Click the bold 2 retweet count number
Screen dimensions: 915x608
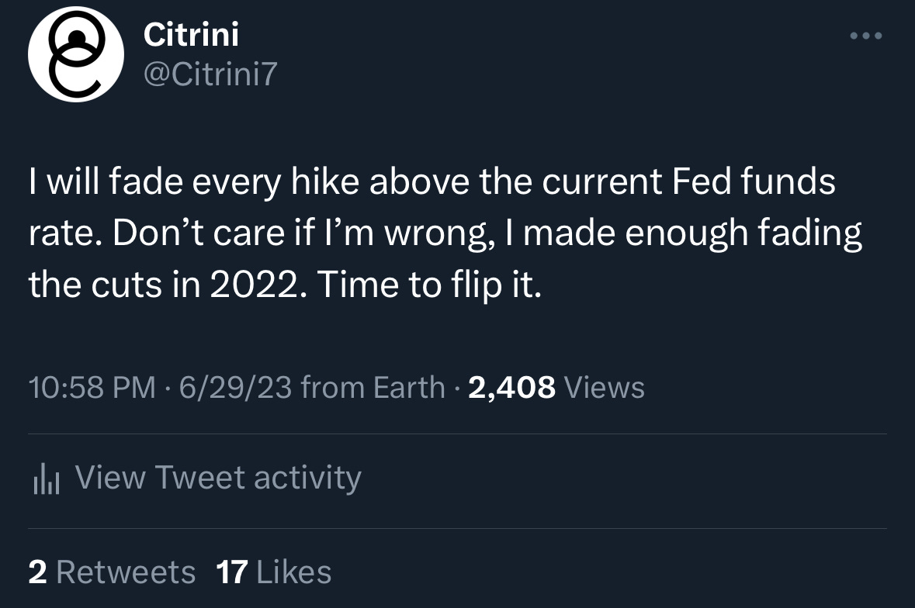point(37,572)
